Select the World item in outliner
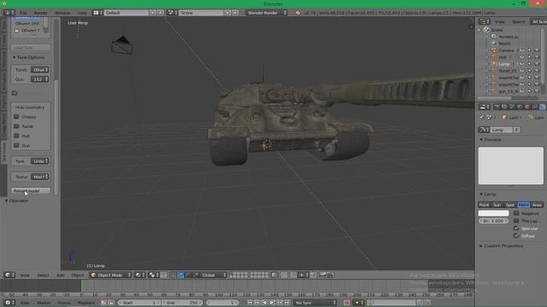The width and height of the screenshot is (547, 307). (x=504, y=43)
